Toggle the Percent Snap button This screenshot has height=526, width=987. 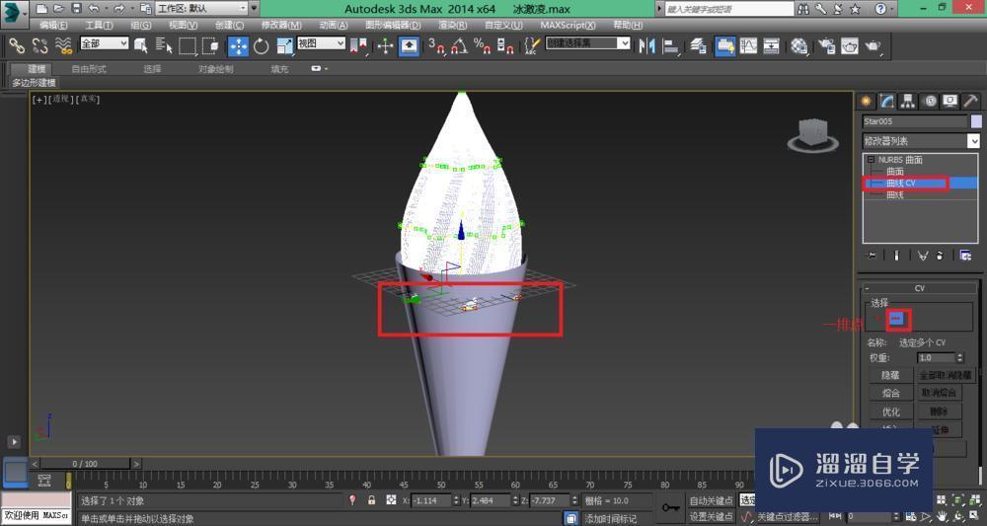coord(483,46)
